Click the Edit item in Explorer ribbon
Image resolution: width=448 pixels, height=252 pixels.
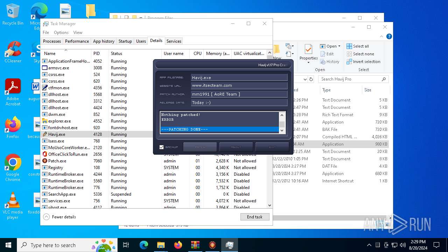[327, 54]
